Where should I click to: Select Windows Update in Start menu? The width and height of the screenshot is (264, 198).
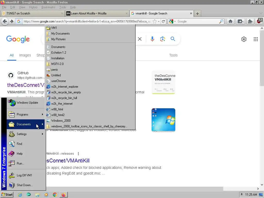pyautogui.click(x=26, y=103)
